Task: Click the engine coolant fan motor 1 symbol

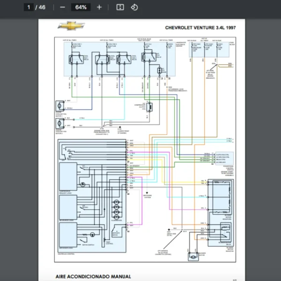Action: 59,105
